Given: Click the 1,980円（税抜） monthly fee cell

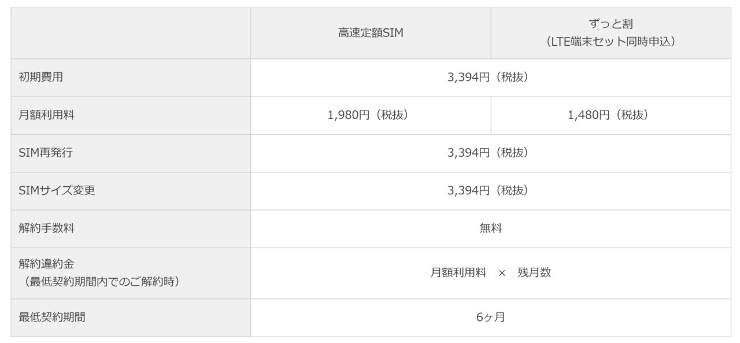Looking at the screenshot, I should [x=371, y=115].
